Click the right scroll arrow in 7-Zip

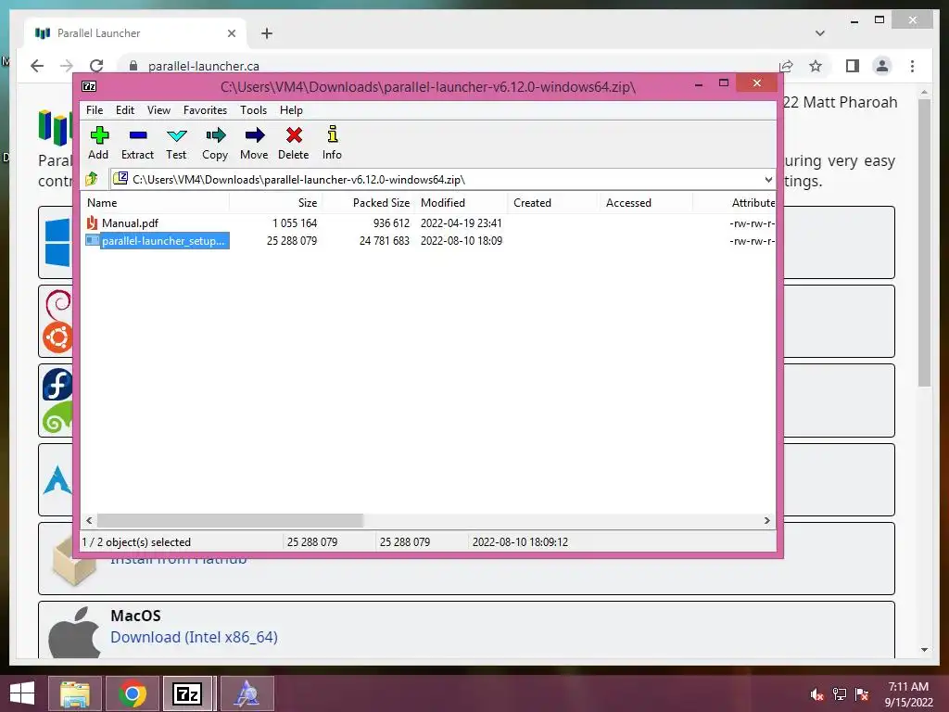pos(766,520)
